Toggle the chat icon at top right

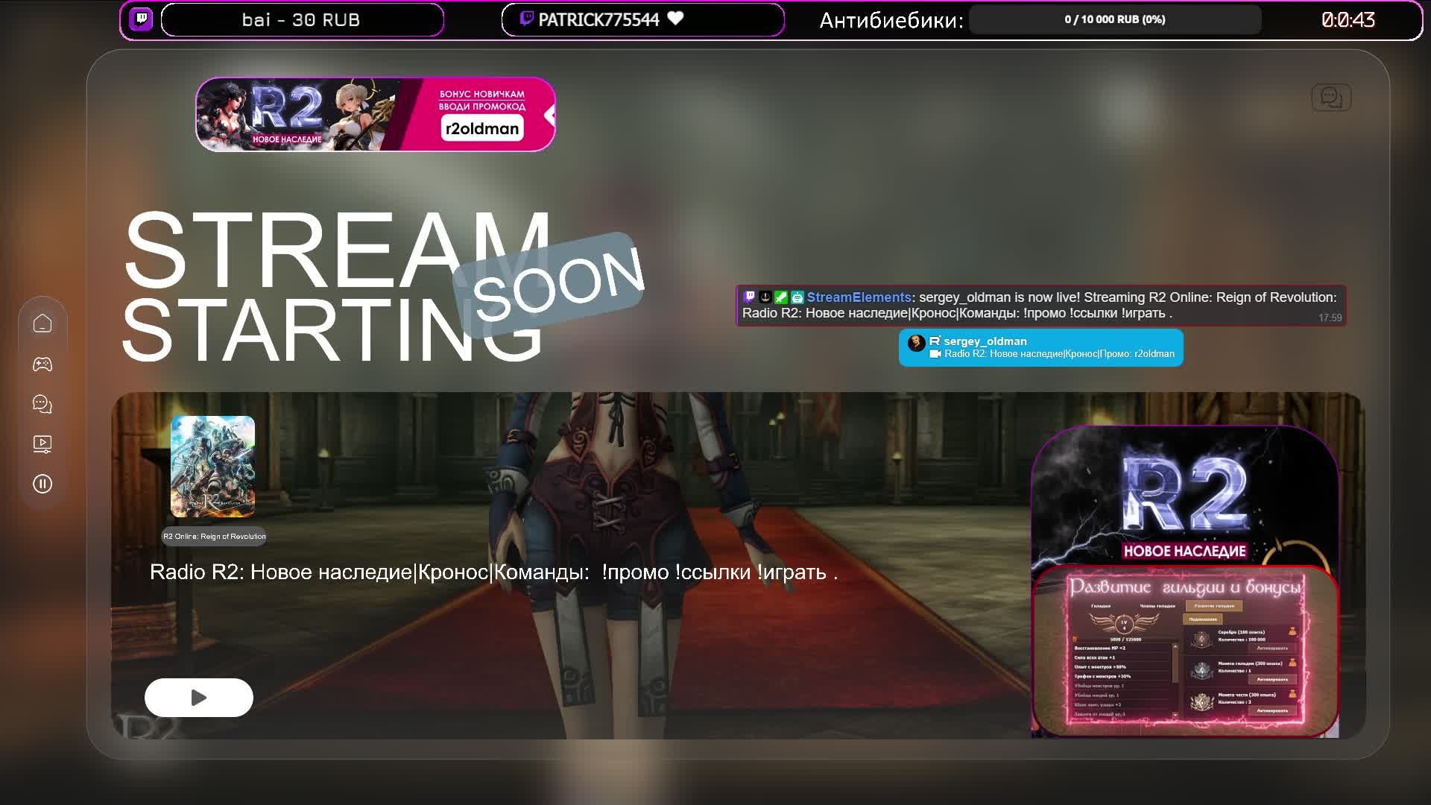(x=1330, y=98)
